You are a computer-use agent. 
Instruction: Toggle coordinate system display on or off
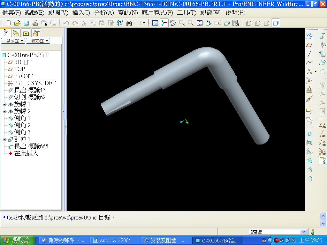[x=323, y=152]
